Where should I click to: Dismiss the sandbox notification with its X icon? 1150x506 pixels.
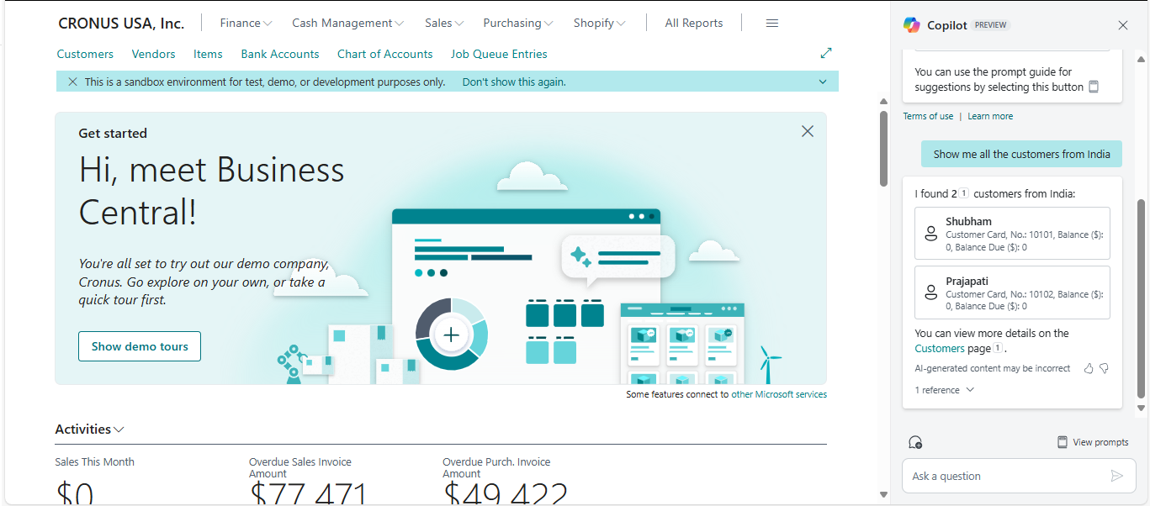tap(72, 82)
